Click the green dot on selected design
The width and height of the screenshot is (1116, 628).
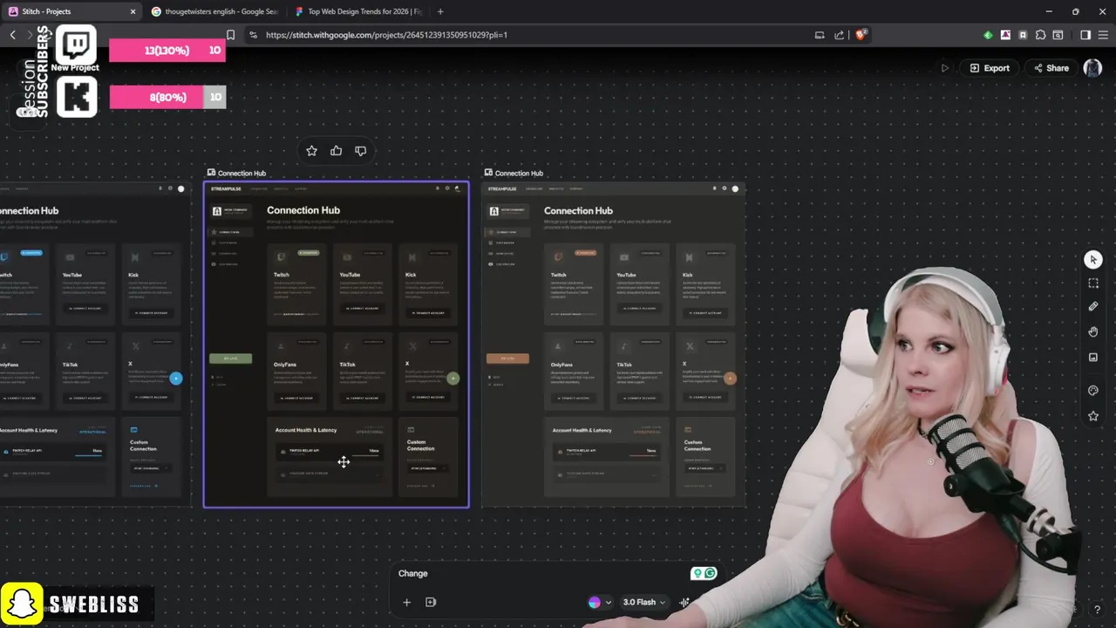point(453,379)
